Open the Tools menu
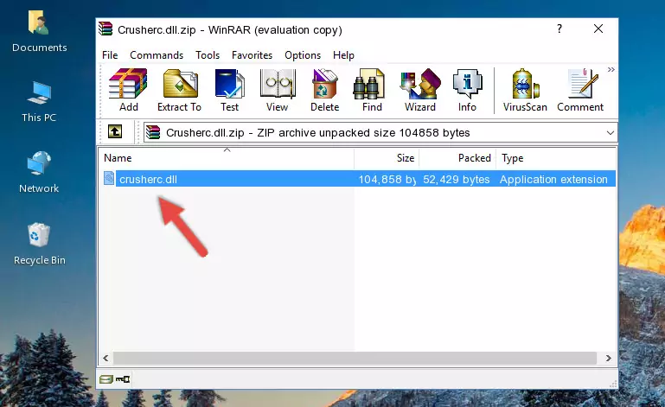The image size is (665, 407). coord(208,55)
